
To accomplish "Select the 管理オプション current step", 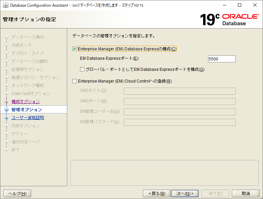I will pos(26,110).
